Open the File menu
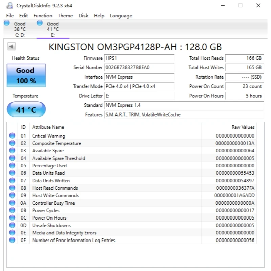This screenshot has height=271, width=271. [9, 16]
